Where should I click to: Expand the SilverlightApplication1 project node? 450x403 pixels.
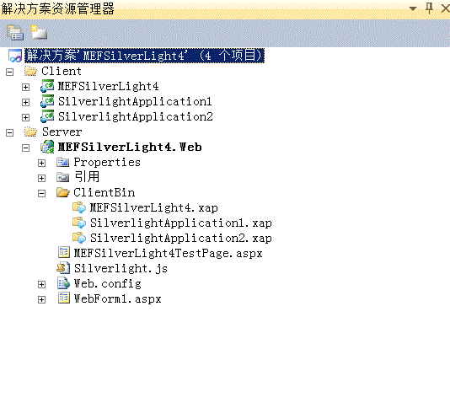[26, 103]
